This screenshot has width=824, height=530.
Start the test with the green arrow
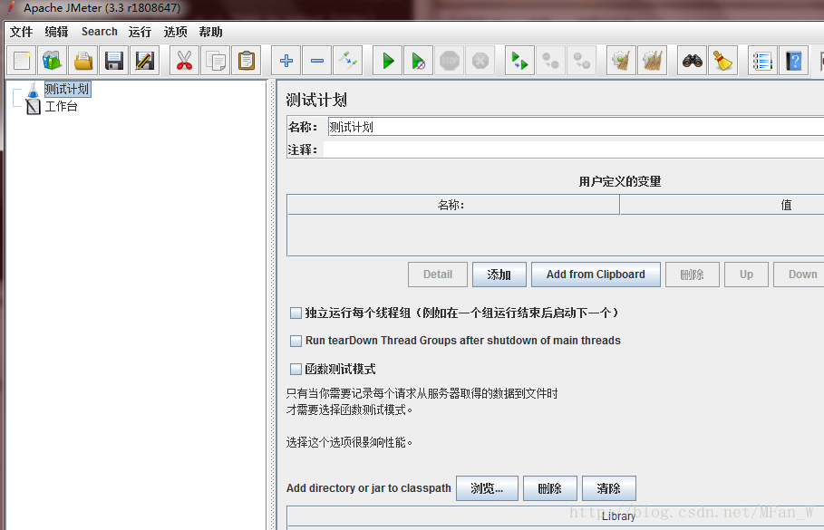[388, 61]
